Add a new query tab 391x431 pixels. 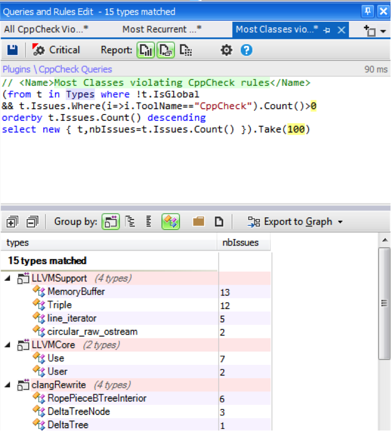tap(369, 30)
